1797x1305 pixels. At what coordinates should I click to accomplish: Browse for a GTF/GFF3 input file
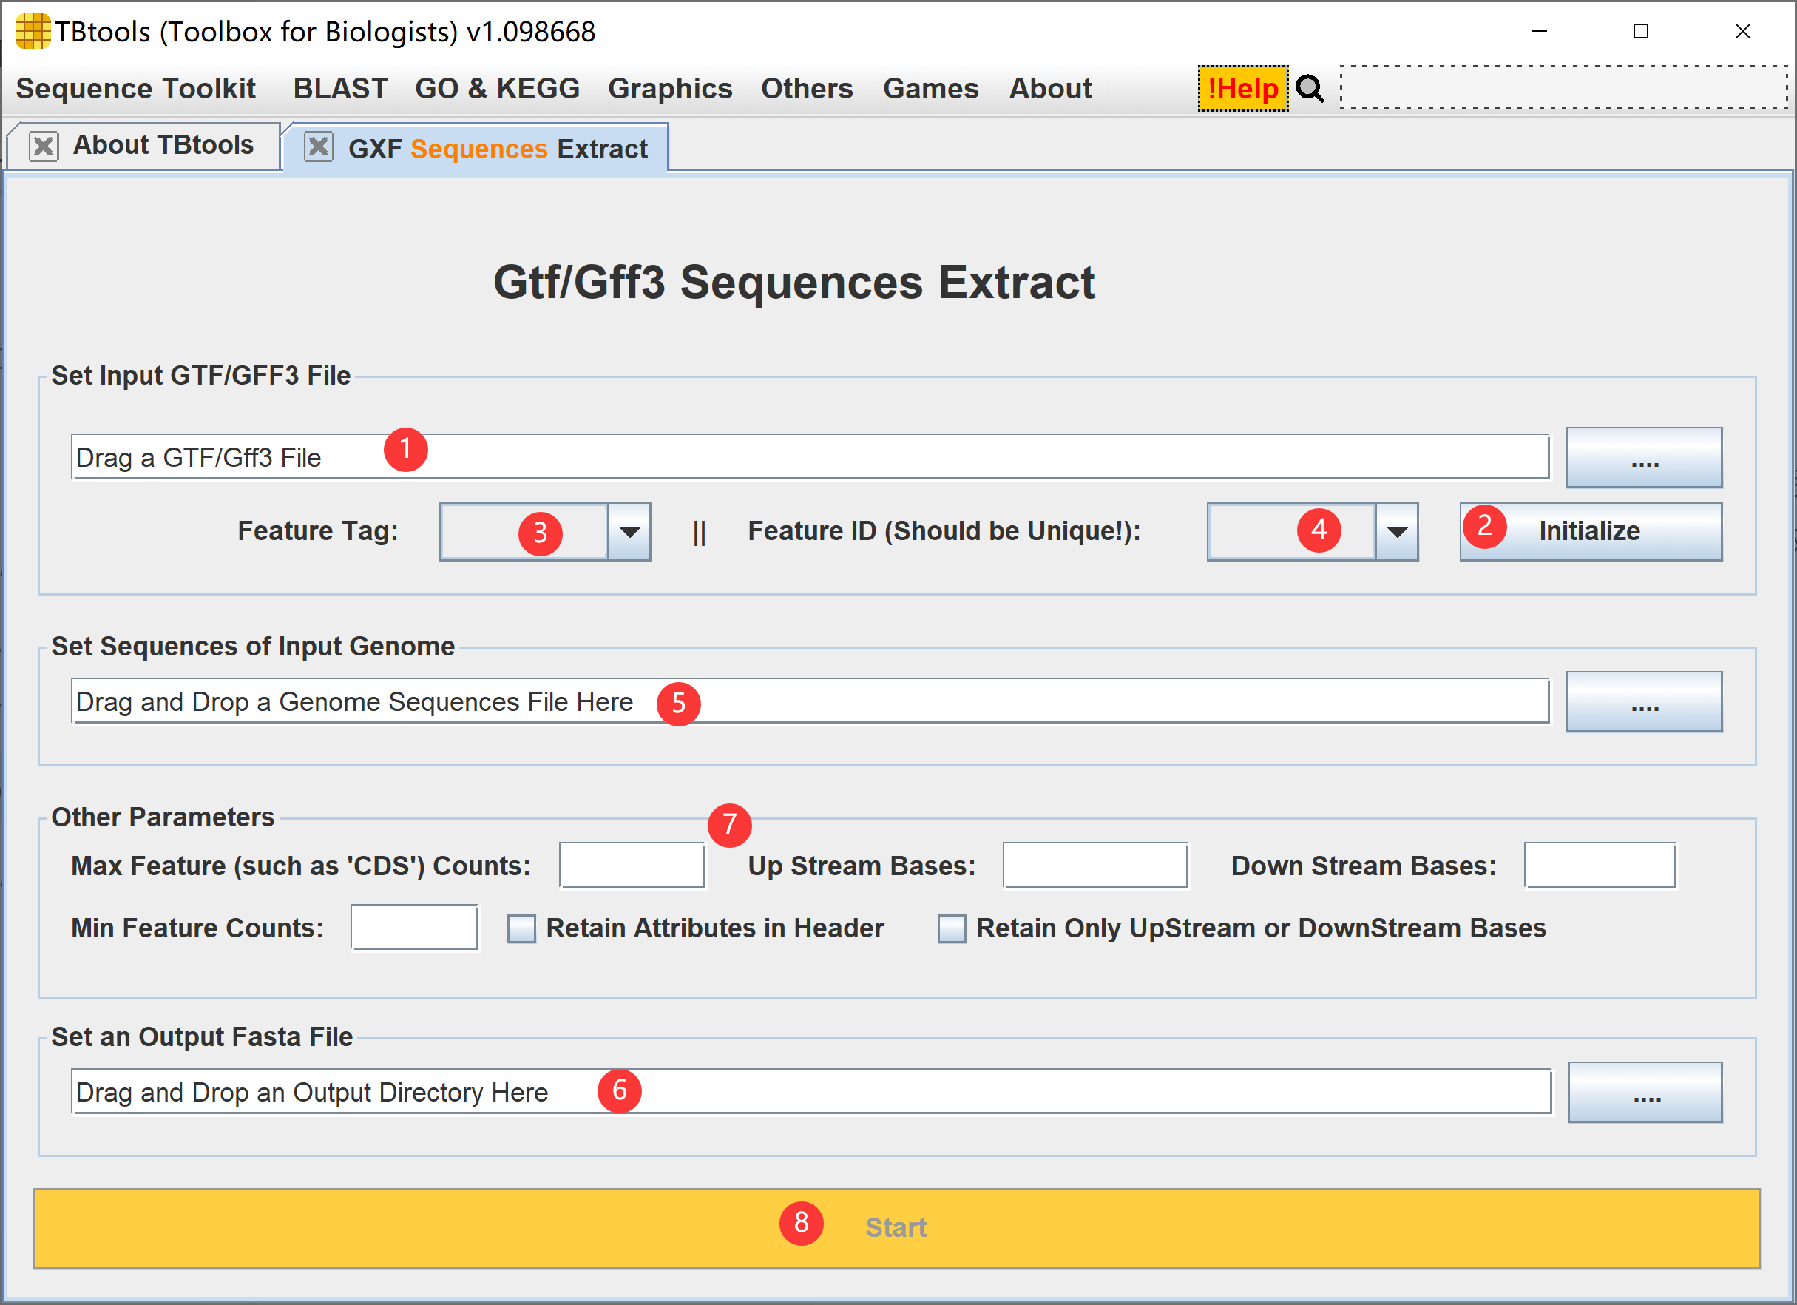1644,457
